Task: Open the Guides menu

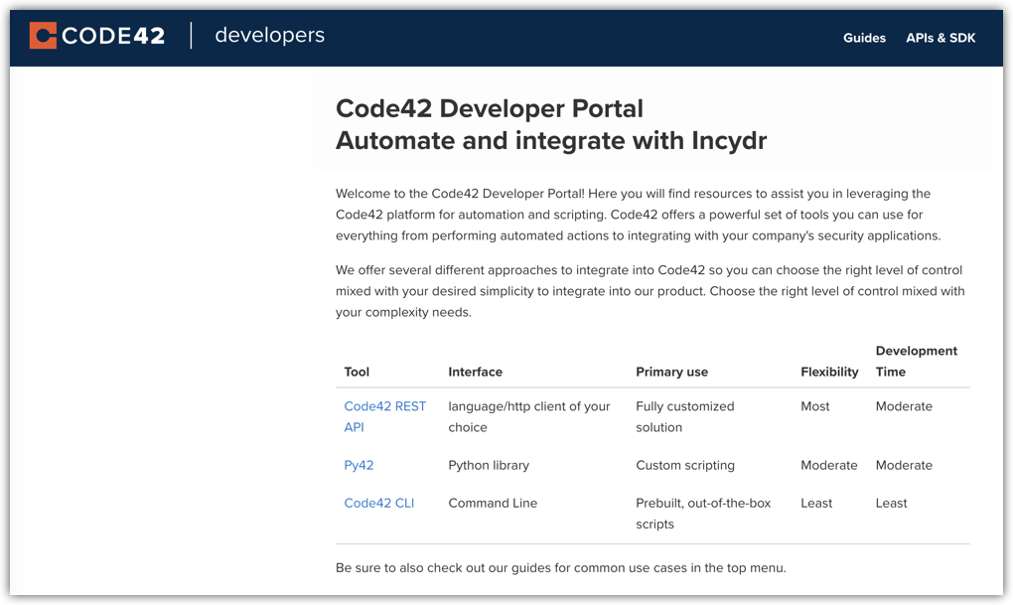Action: point(863,38)
